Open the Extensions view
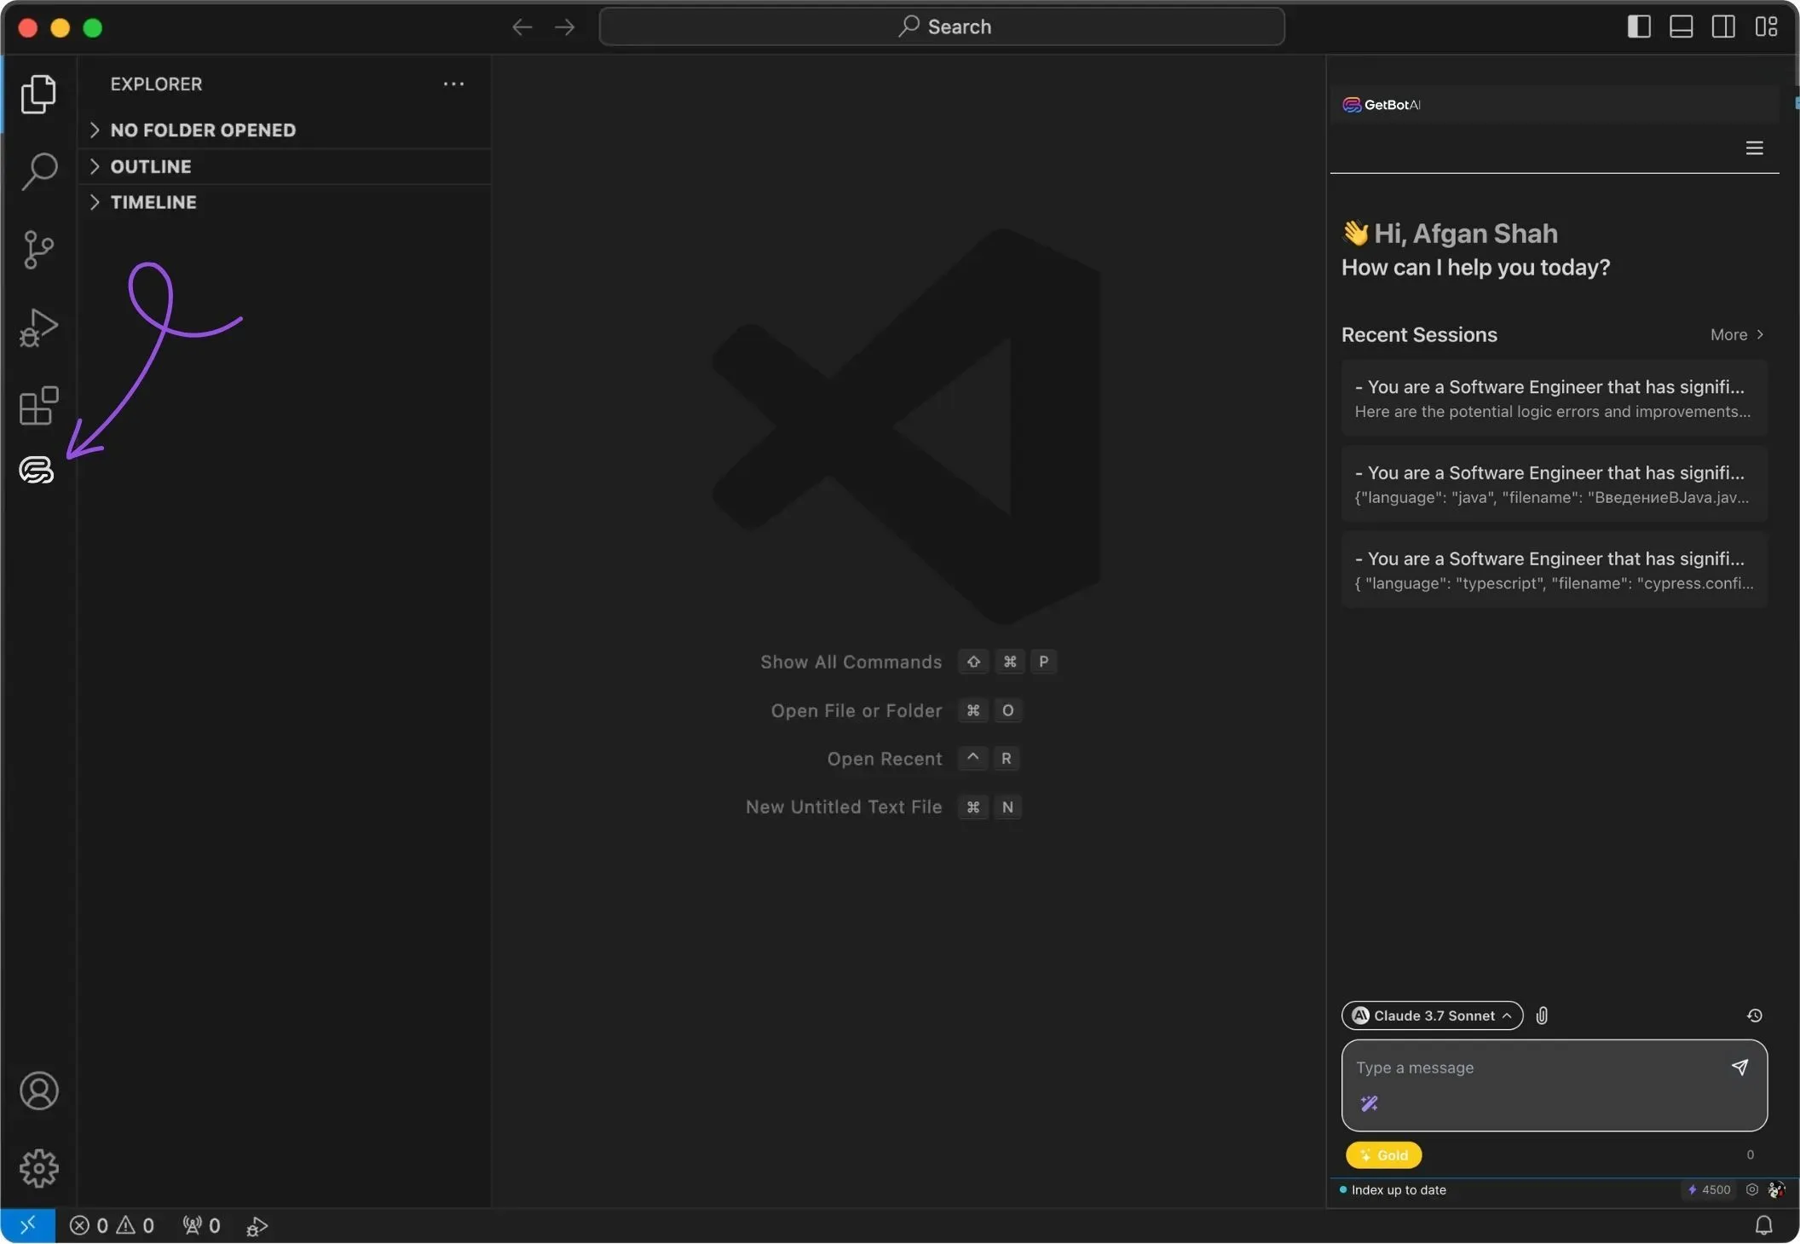Image resolution: width=1800 pixels, height=1244 pixels. [38, 406]
